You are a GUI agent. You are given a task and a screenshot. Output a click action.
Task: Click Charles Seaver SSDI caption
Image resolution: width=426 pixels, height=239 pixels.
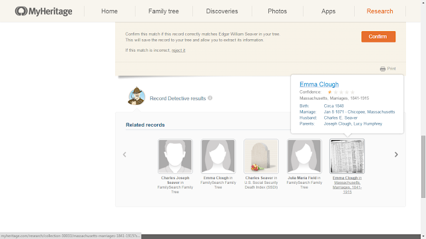[261, 183]
